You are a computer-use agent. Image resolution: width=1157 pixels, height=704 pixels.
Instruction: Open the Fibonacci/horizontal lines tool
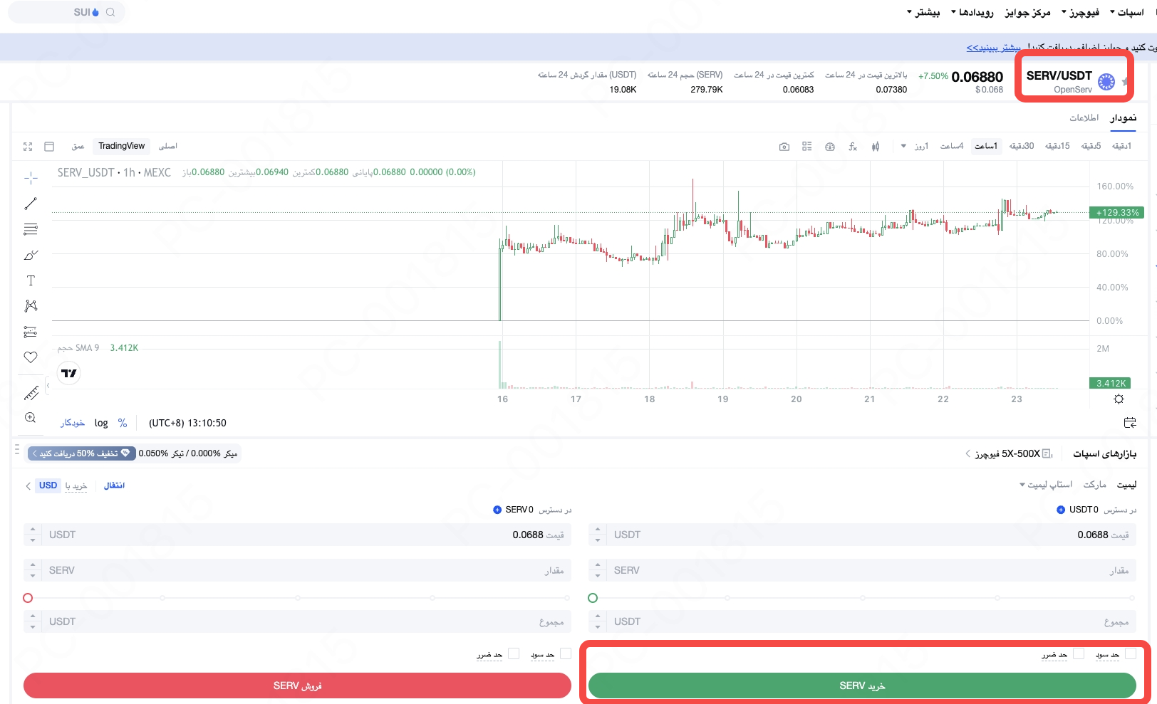tap(31, 229)
